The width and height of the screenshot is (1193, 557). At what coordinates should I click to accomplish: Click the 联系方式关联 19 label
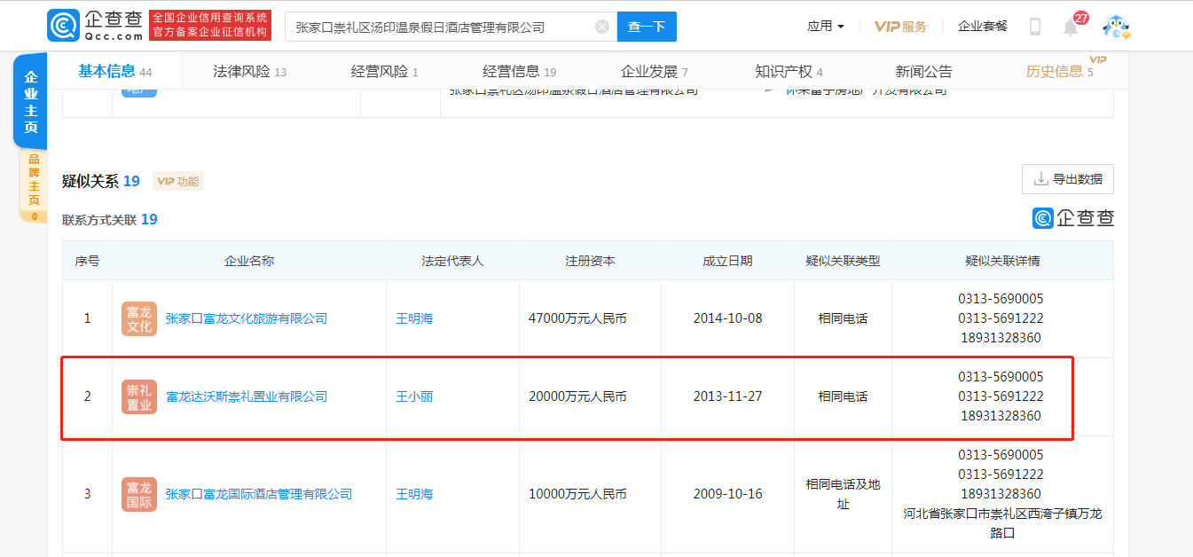[110, 219]
